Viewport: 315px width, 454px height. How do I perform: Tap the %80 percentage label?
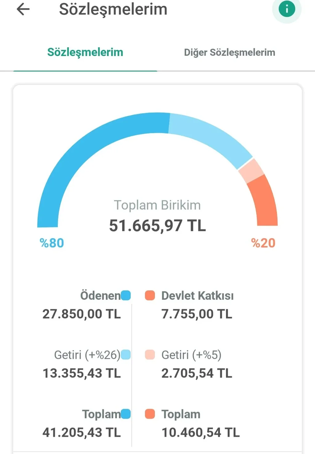(52, 243)
